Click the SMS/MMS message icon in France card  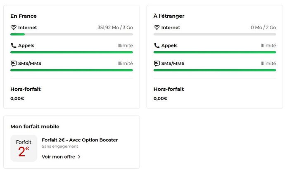(x=14, y=64)
